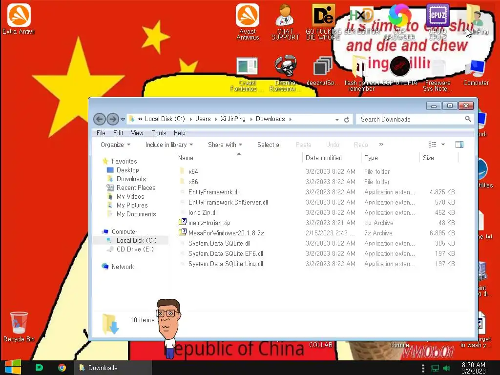Viewport: 500px width, 375px height.
Task: Click the Extra Antivir desktop icon
Action: pyautogui.click(x=19, y=19)
